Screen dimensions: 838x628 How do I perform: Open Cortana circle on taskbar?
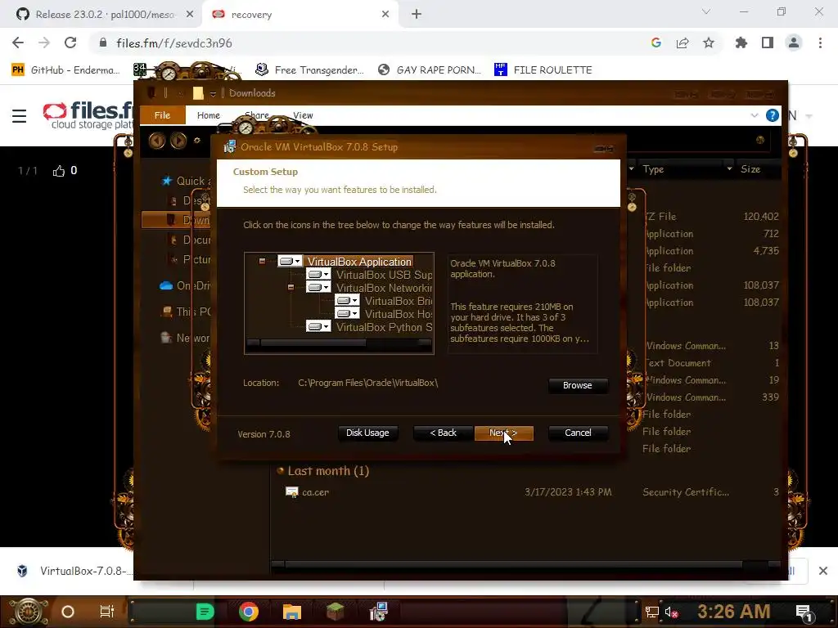[x=67, y=612]
